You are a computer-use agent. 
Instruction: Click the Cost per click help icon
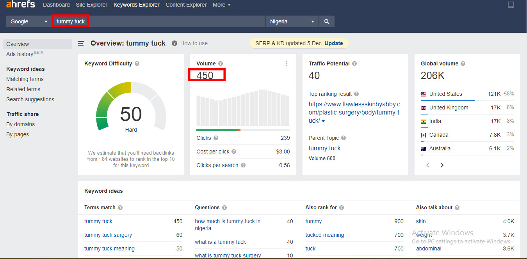tap(234, 152)
